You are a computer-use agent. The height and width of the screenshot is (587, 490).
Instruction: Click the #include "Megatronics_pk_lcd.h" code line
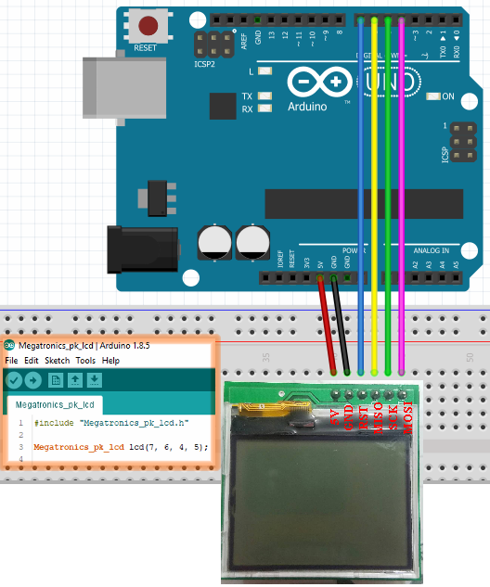pyautogui.click(x=111, y=423)
